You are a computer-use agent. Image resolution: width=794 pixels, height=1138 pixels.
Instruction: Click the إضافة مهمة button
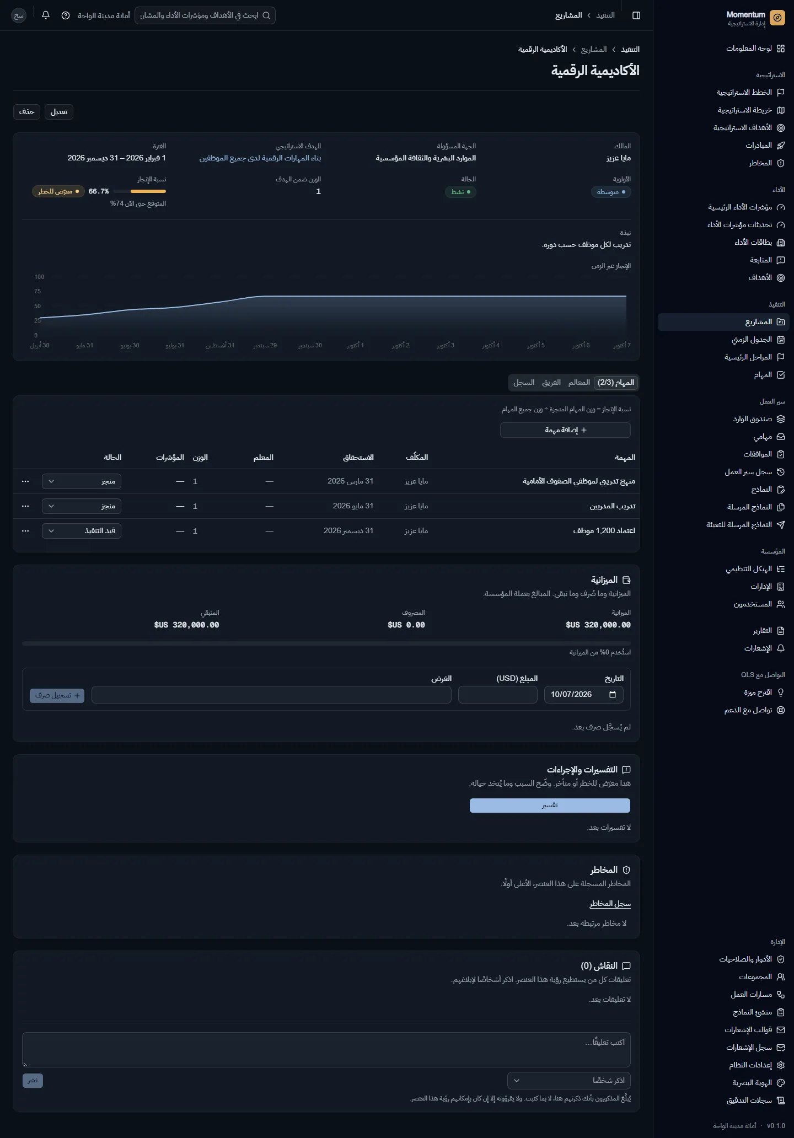[565, 430]
